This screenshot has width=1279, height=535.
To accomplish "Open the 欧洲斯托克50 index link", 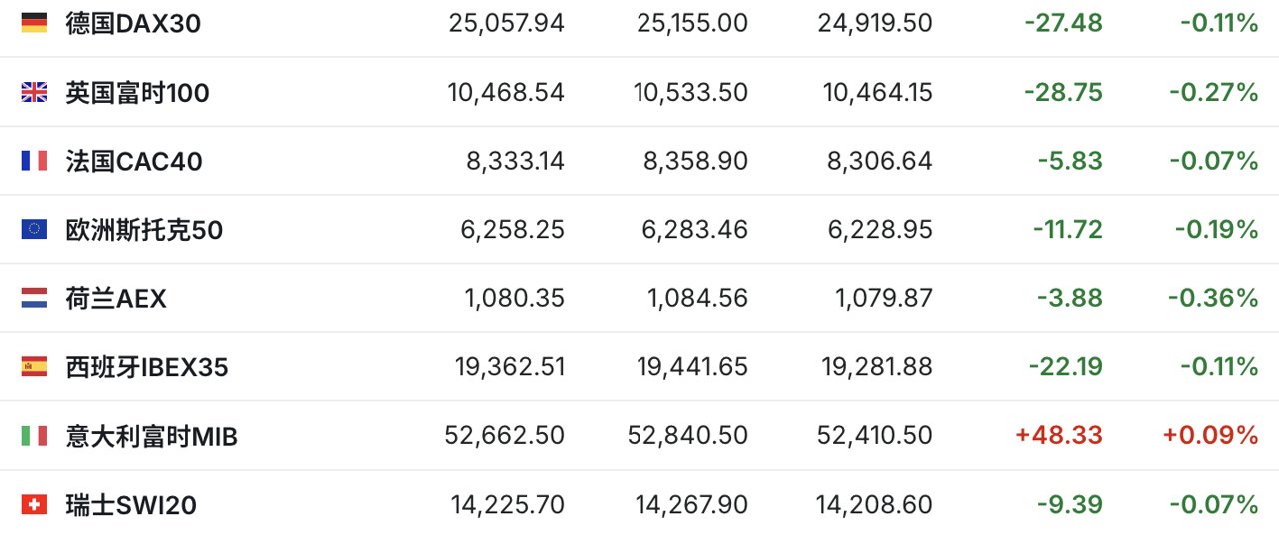I will pos(144,230).
